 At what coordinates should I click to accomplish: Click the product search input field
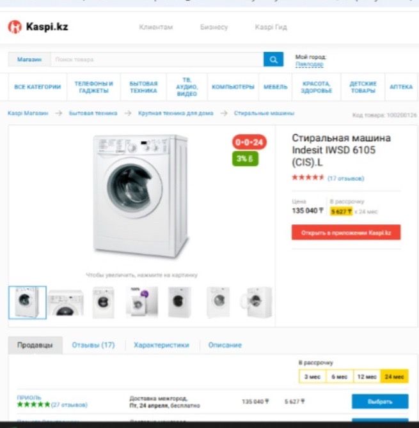(157, 59)
